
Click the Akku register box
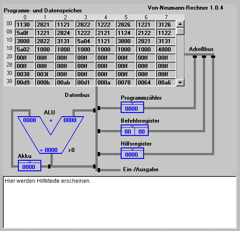tap(29, 166)
